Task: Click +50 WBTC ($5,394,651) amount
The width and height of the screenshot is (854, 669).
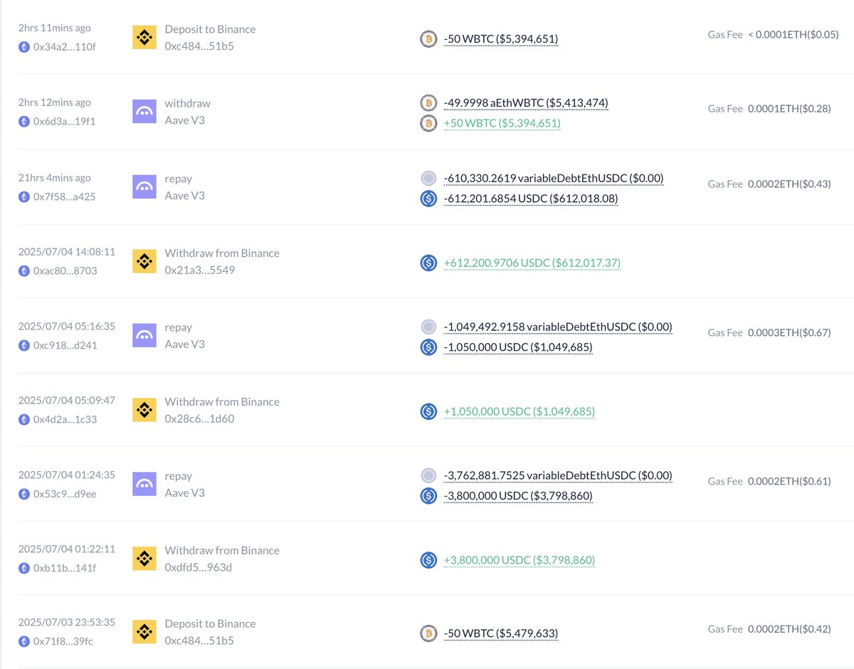Action: 502,123
